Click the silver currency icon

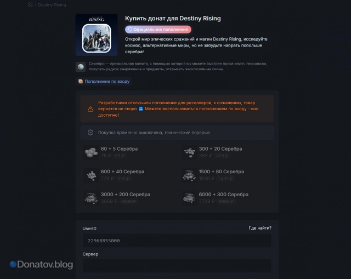81,67
